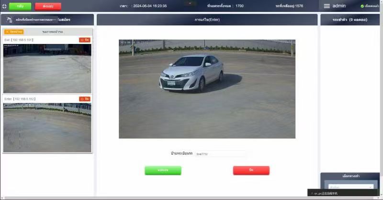Click the red close button below plate field
The width and height of the screenshot is (383, 200).
pyautogui.click(x=251, y=170)
